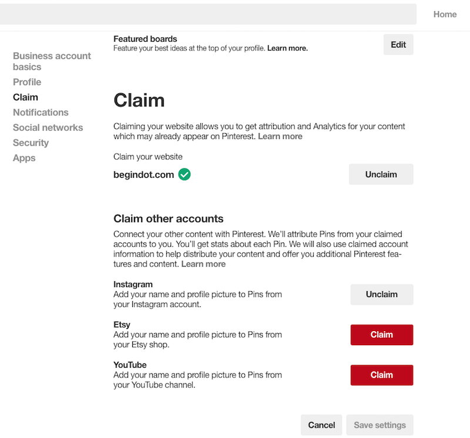Open Business account basics section
Viewport: 470px width, 438px height.
pyautogui.click(x=52, y=62)
